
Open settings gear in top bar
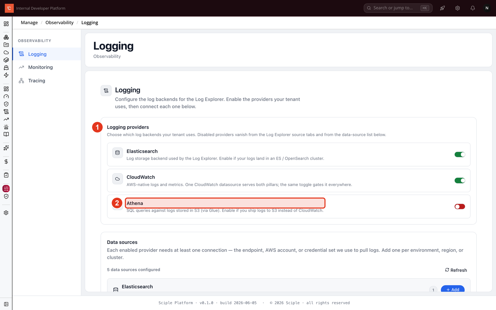pos(458,8)
